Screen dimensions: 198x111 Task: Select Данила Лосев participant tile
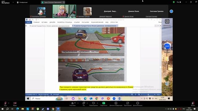[x=134, y=11]
